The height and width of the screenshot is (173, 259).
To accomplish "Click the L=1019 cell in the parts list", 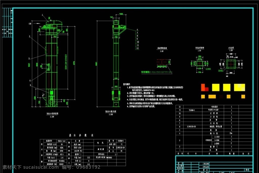I will coord(217,137).
